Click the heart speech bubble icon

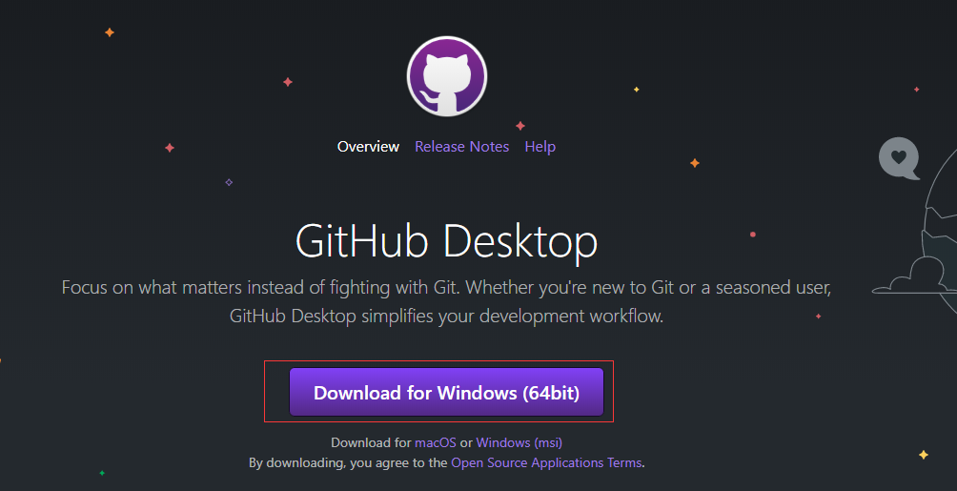[x=899, y=159]
